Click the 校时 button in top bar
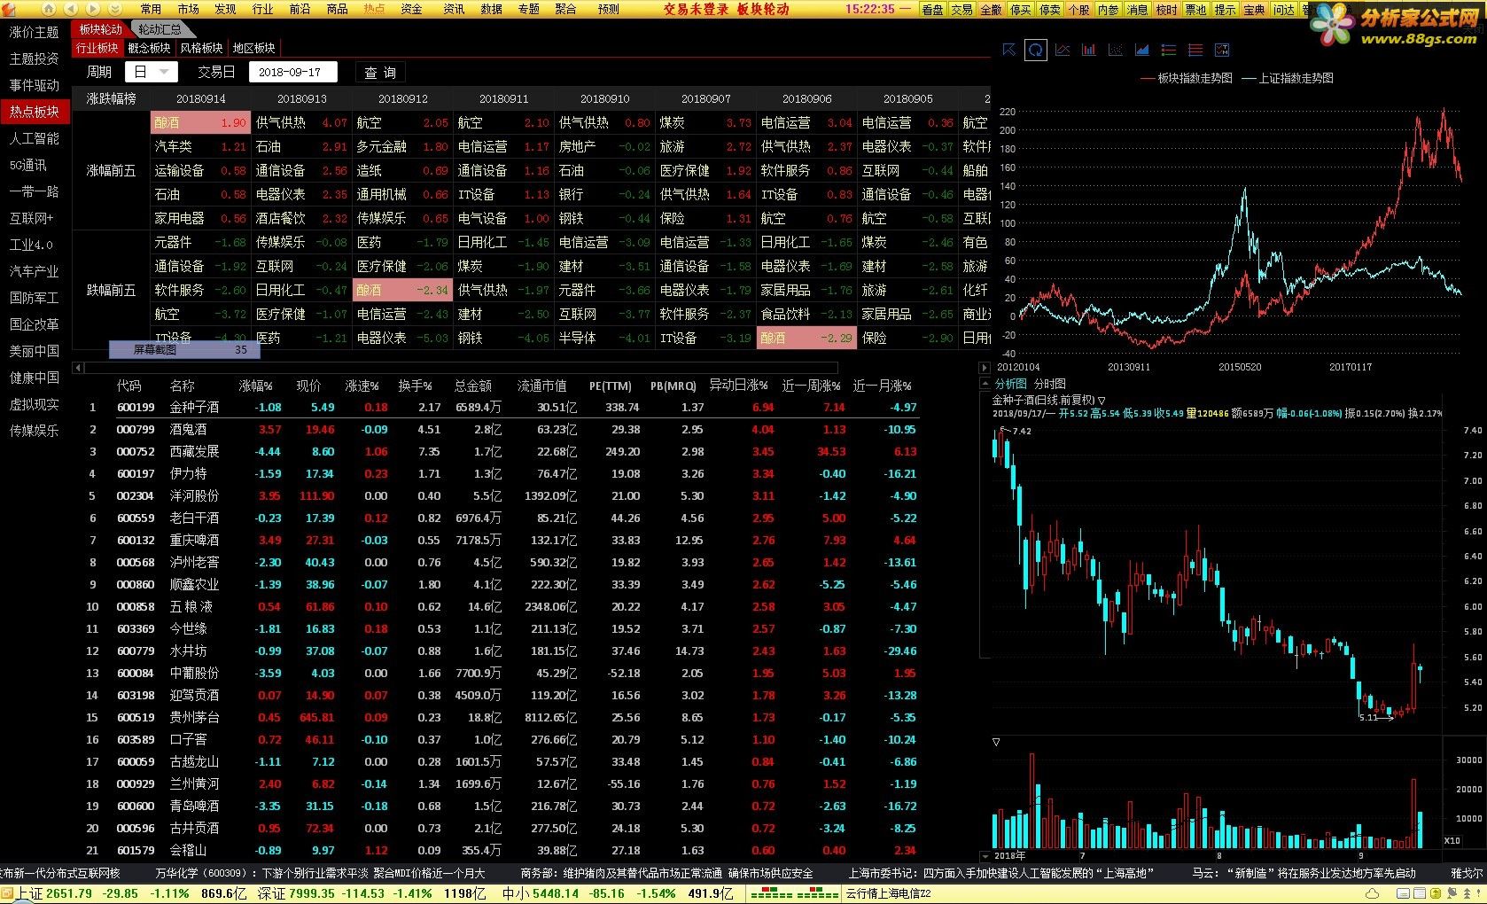Image resolution: width=1487 pixels, height=904 pixels. click(1166, 10)
